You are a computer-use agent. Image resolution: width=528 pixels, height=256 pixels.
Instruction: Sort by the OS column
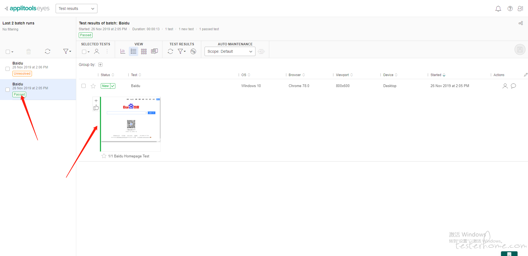point(246,75)
